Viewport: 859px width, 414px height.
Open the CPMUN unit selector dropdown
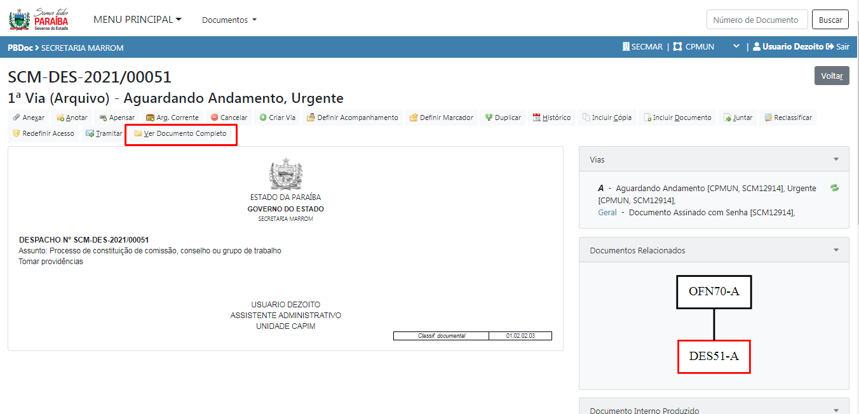[736, 47]
